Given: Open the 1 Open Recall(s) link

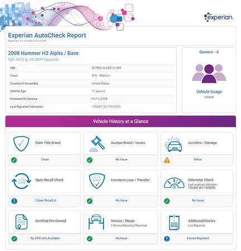Looking at the screenshot, I should coord(45,200).
